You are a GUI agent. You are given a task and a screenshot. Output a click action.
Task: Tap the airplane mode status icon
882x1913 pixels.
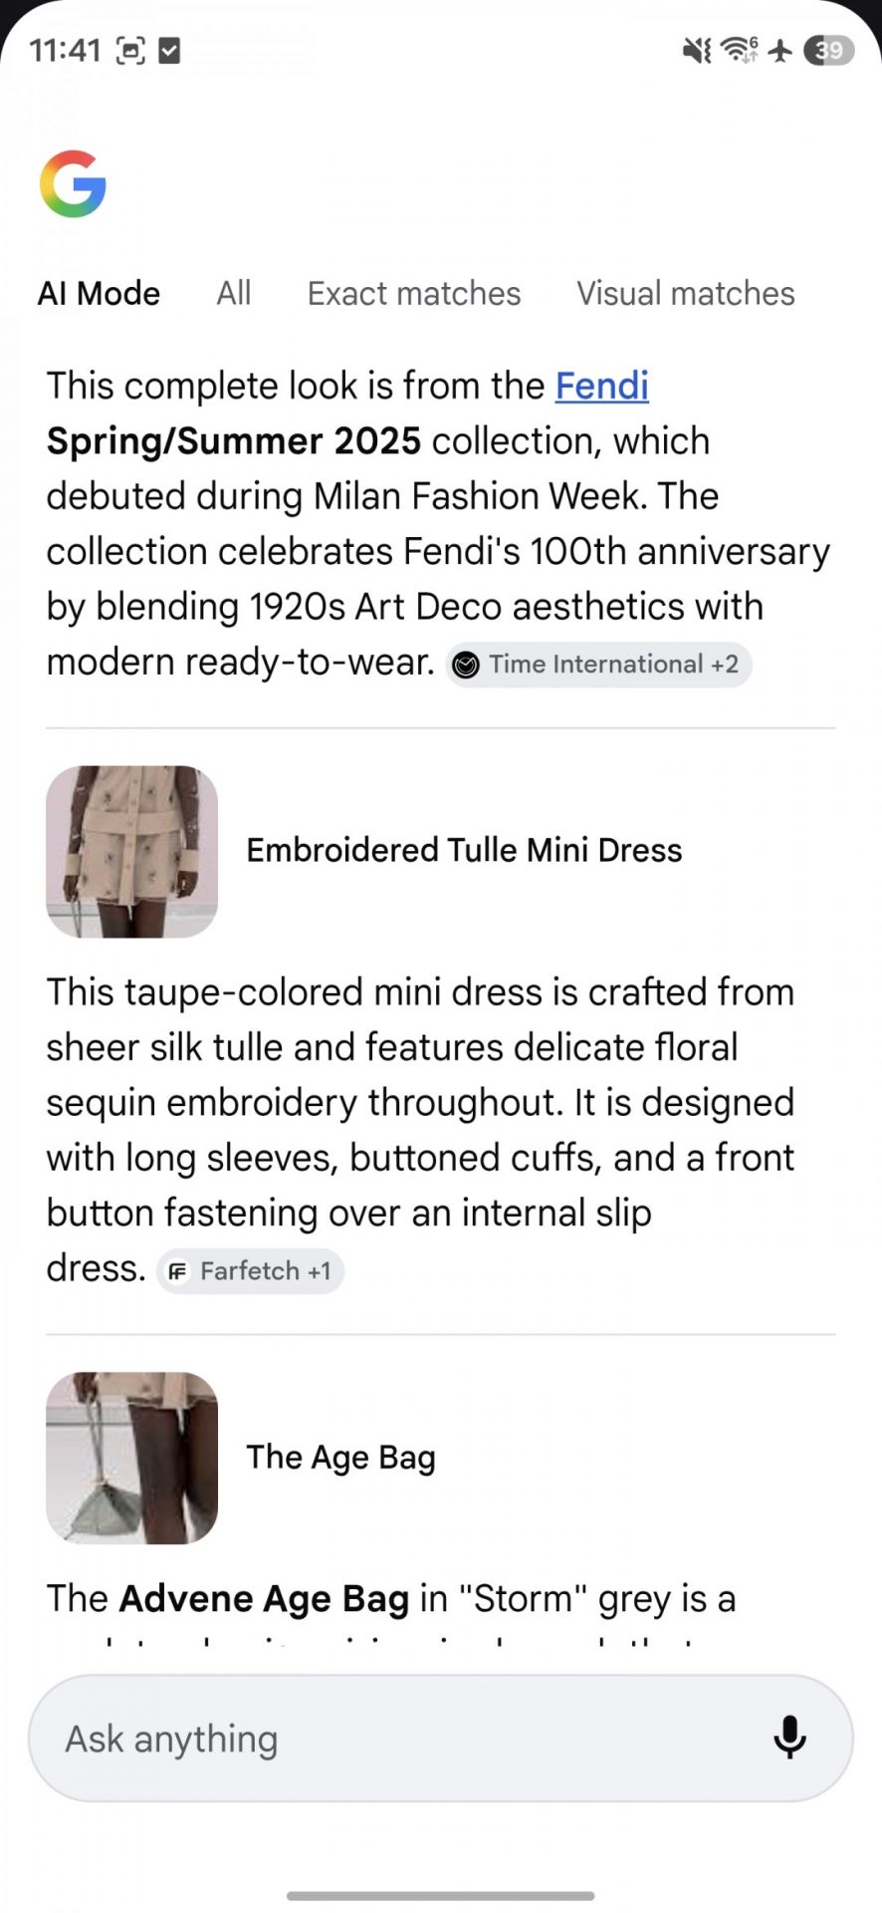(x=781, y=50)
